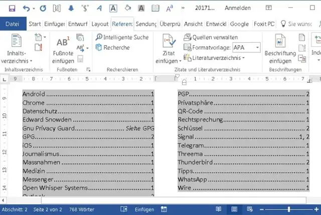Open Fußnoten group dialog launcher

click(88, 69)
